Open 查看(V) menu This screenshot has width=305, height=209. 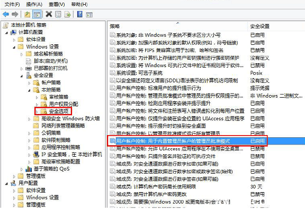click(57, 4)
